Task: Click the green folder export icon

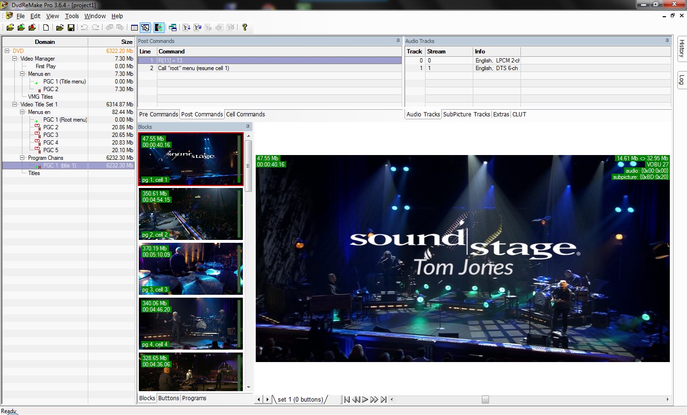Action: pyautogui.click(x=21, y=28)
